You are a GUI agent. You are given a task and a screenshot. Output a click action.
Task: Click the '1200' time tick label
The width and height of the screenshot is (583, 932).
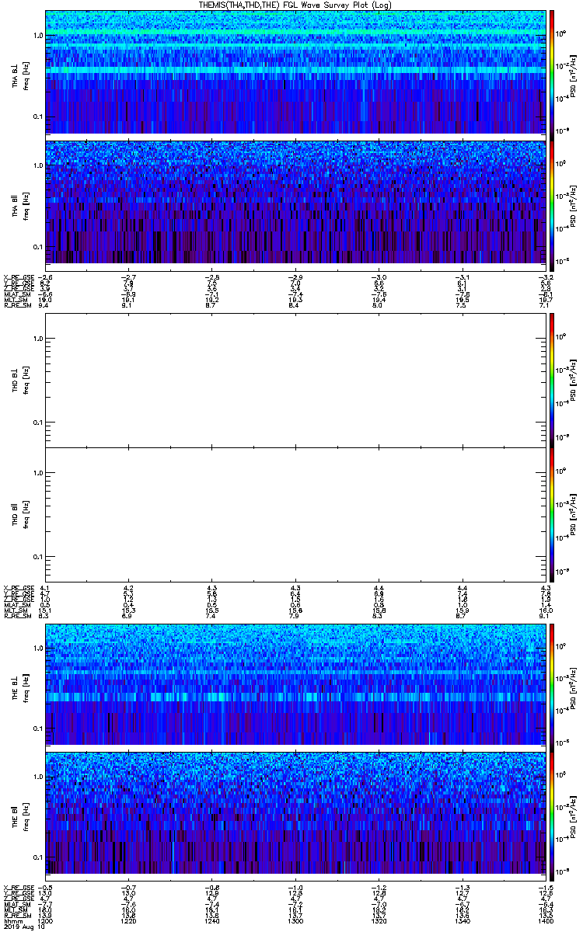pyautogui.click(x=46, y=920)
